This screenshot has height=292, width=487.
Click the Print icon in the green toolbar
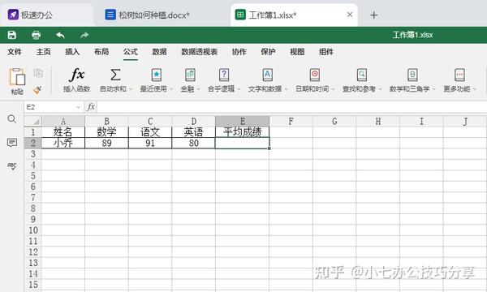click(x=36, y=35)
